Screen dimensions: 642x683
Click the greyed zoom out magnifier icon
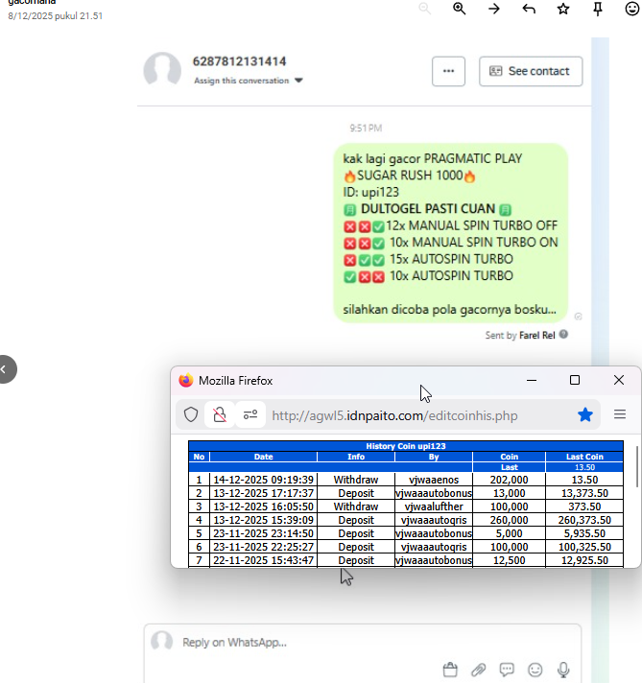[x=425, y=9]
